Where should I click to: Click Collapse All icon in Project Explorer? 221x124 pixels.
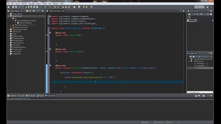[x=27, y=11]
